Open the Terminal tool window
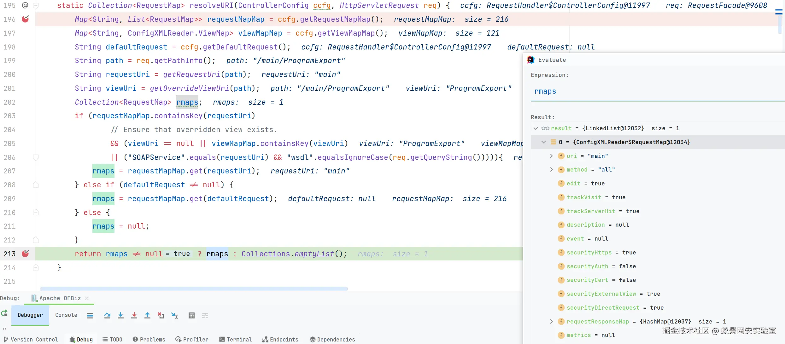Image resolution: width=785 pixels, height=344 pixels. [x=235, y=339]
